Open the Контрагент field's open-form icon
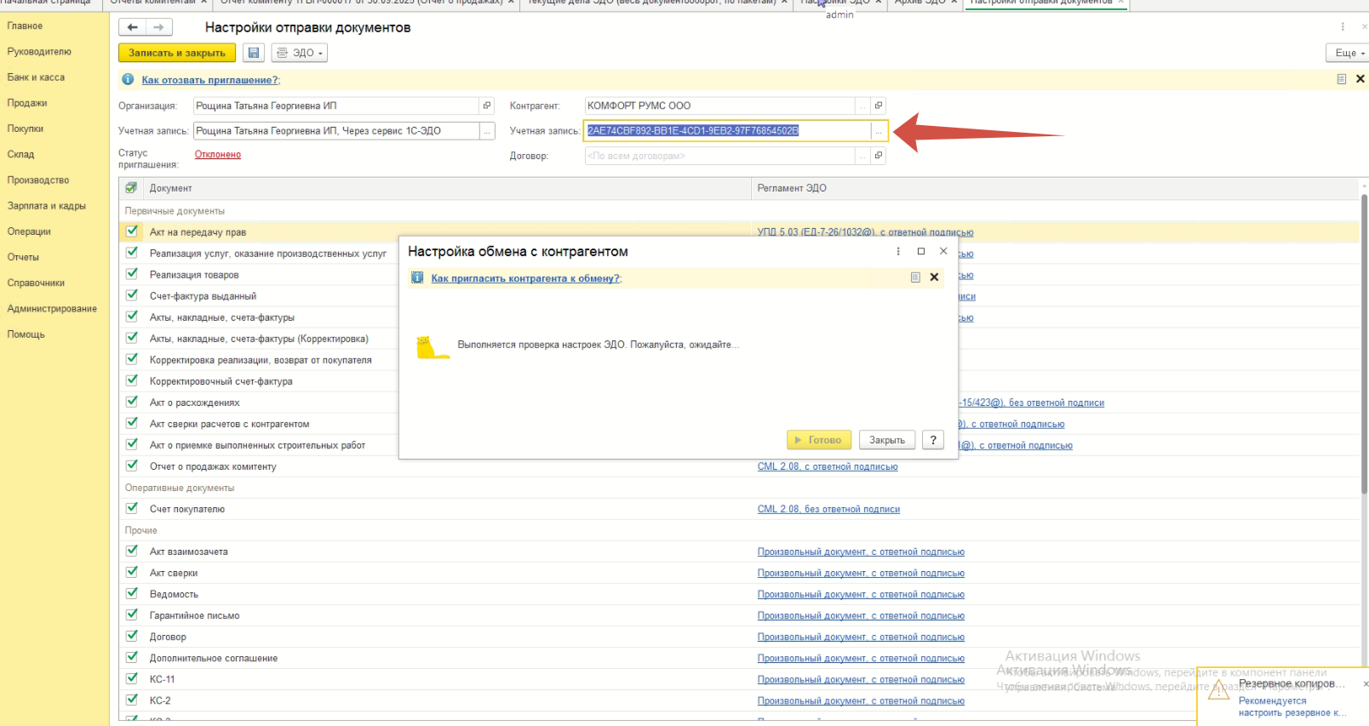Screen dimensions: 1369x726 [x=879, y=106]
